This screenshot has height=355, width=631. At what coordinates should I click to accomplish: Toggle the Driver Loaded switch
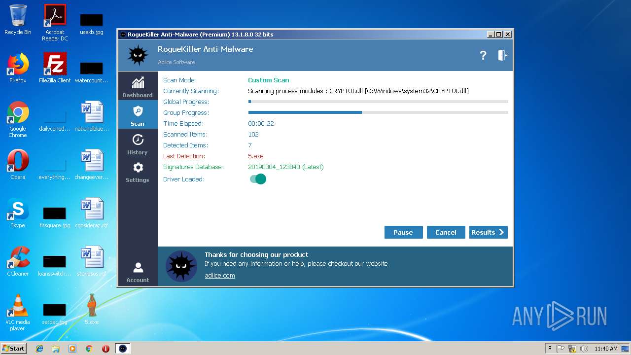tap(258, 179)
